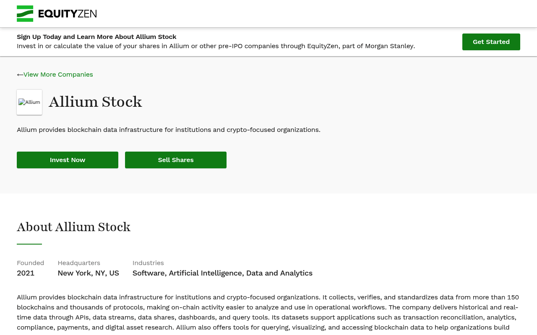The image size is (537, 335).
Task: Click the Sell Shares button
Action: 176,160
